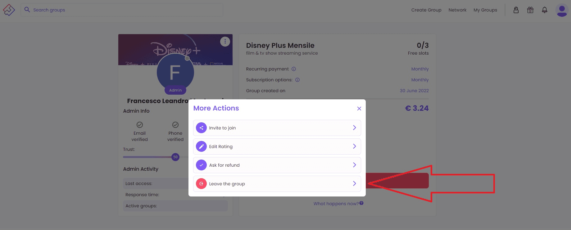Click the gift box icon
Image resolution: width=571 pixels, height=230 pixels.
(530, 10)
